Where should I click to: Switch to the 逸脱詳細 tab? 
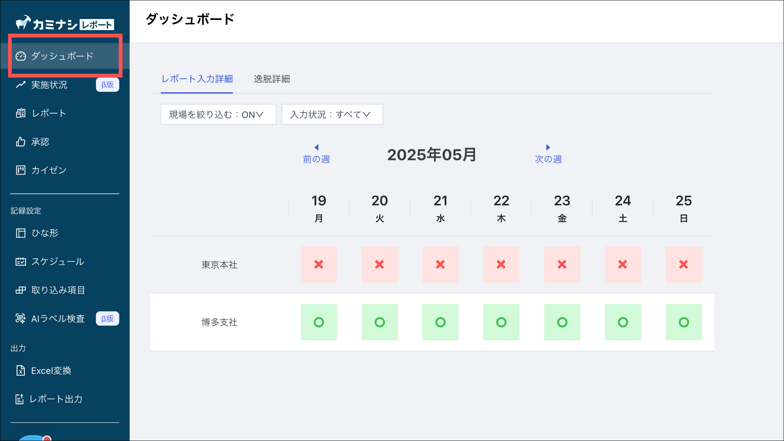[272, 79]
